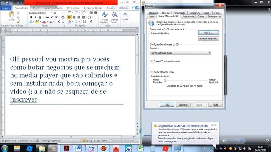This screenshot has width=271, height=152.
Task: Enable Ejetar CD após copiar checkbox
Action: (x=152, y=72)
